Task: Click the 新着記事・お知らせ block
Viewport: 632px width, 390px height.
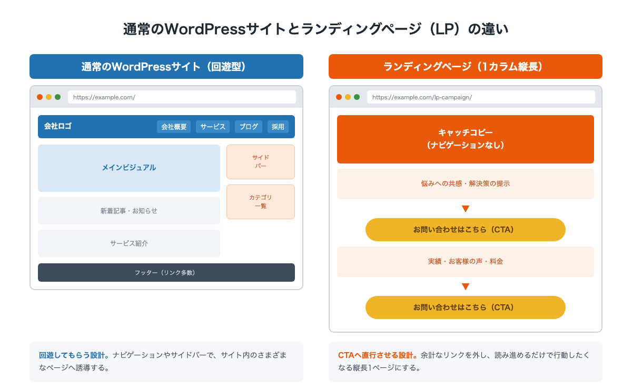Action: pos(129,211)
